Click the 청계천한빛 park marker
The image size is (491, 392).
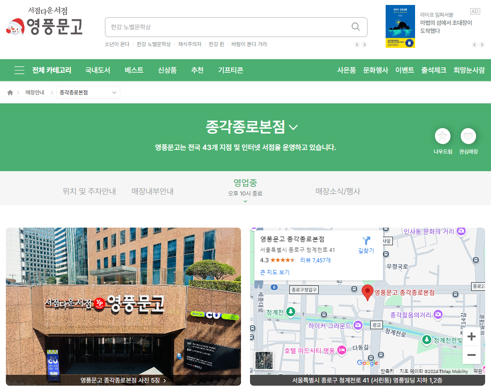coord(426,340)
